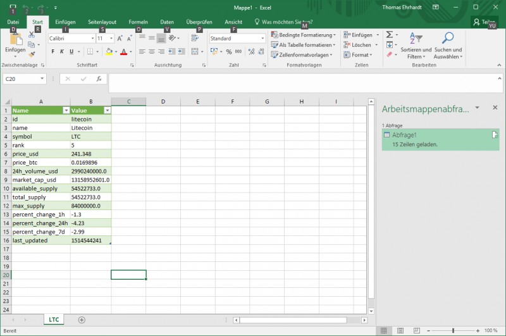The height and width of the screenshot is (336, 506).
Task: Click the accounting currency format icon
Action: 214,52
